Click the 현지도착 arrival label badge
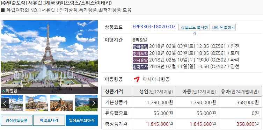Screen dimensions: 263x130 click(x=140, y=53)
